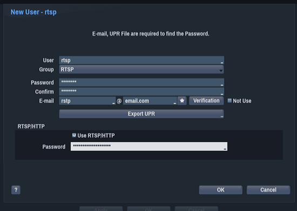Click the New User - rtsp title

click(33, 12)
